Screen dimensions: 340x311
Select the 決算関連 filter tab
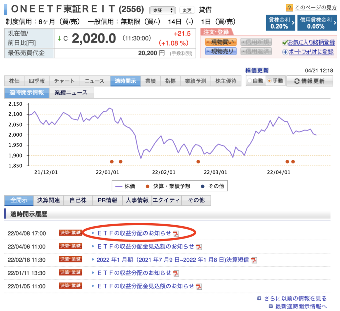(48, 200)
